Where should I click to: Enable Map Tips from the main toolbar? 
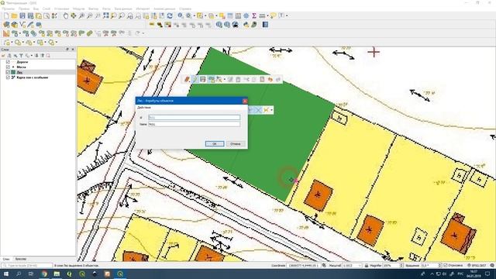click(x=273, y=15)
